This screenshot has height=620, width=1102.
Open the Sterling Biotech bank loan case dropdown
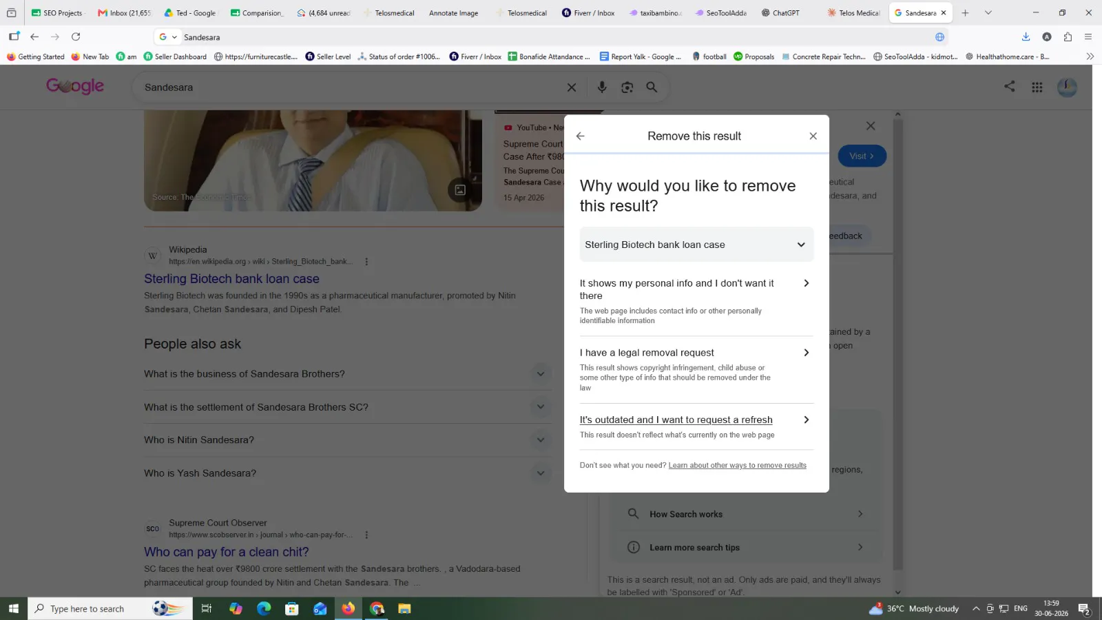coord(696,245)
